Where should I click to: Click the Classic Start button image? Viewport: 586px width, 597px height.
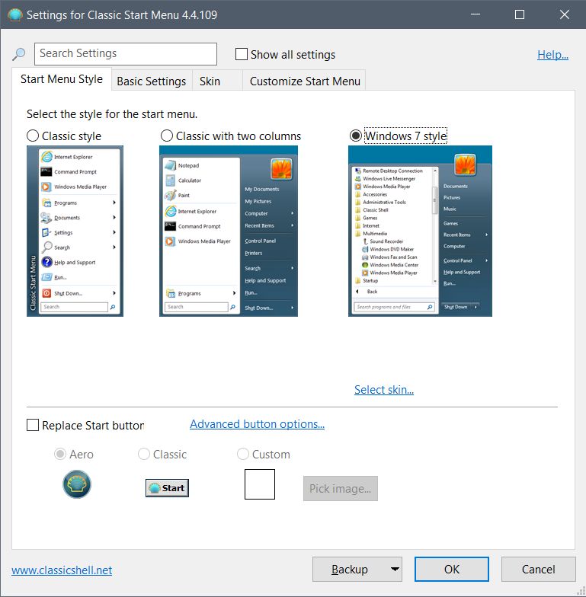(x=168, y=487)
